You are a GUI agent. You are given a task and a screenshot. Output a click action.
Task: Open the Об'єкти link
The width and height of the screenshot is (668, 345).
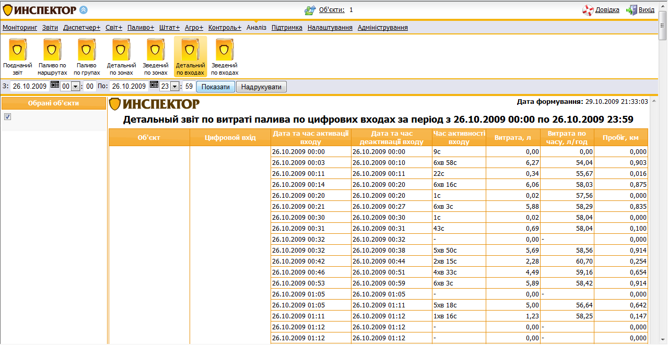click(332, 10)
